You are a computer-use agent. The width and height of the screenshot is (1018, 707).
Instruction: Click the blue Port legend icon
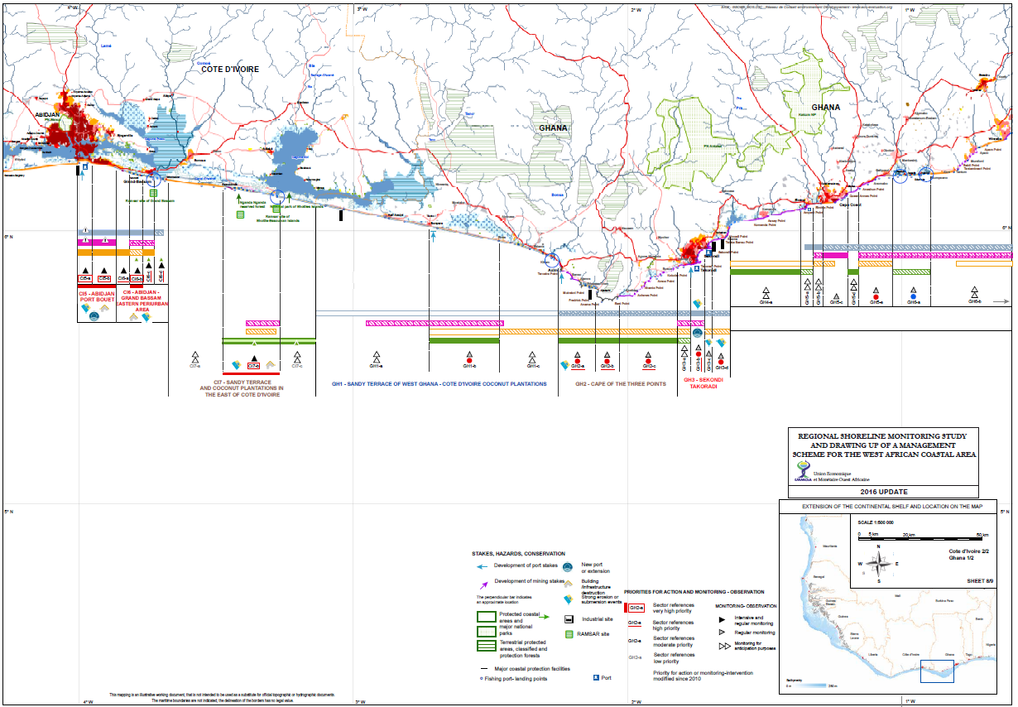tap(594, 677)
